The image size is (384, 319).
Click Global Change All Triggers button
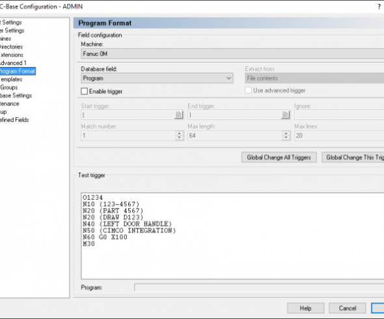click(279, 158)
